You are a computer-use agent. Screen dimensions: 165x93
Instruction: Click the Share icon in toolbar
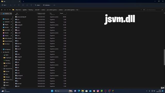coord(27,5)
